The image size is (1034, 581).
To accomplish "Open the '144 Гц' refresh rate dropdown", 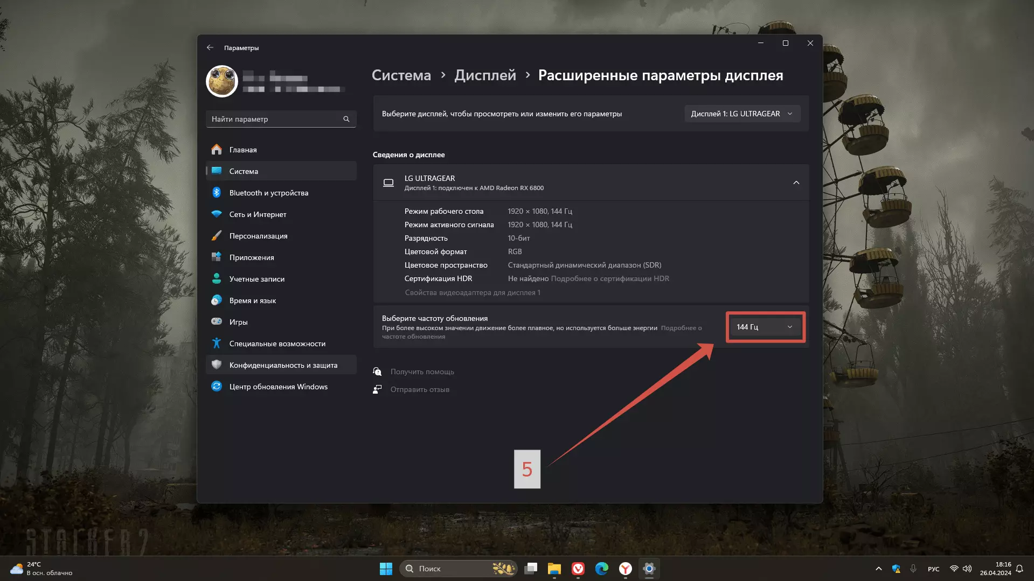I will pyautogui.click(x=765, y=327).
